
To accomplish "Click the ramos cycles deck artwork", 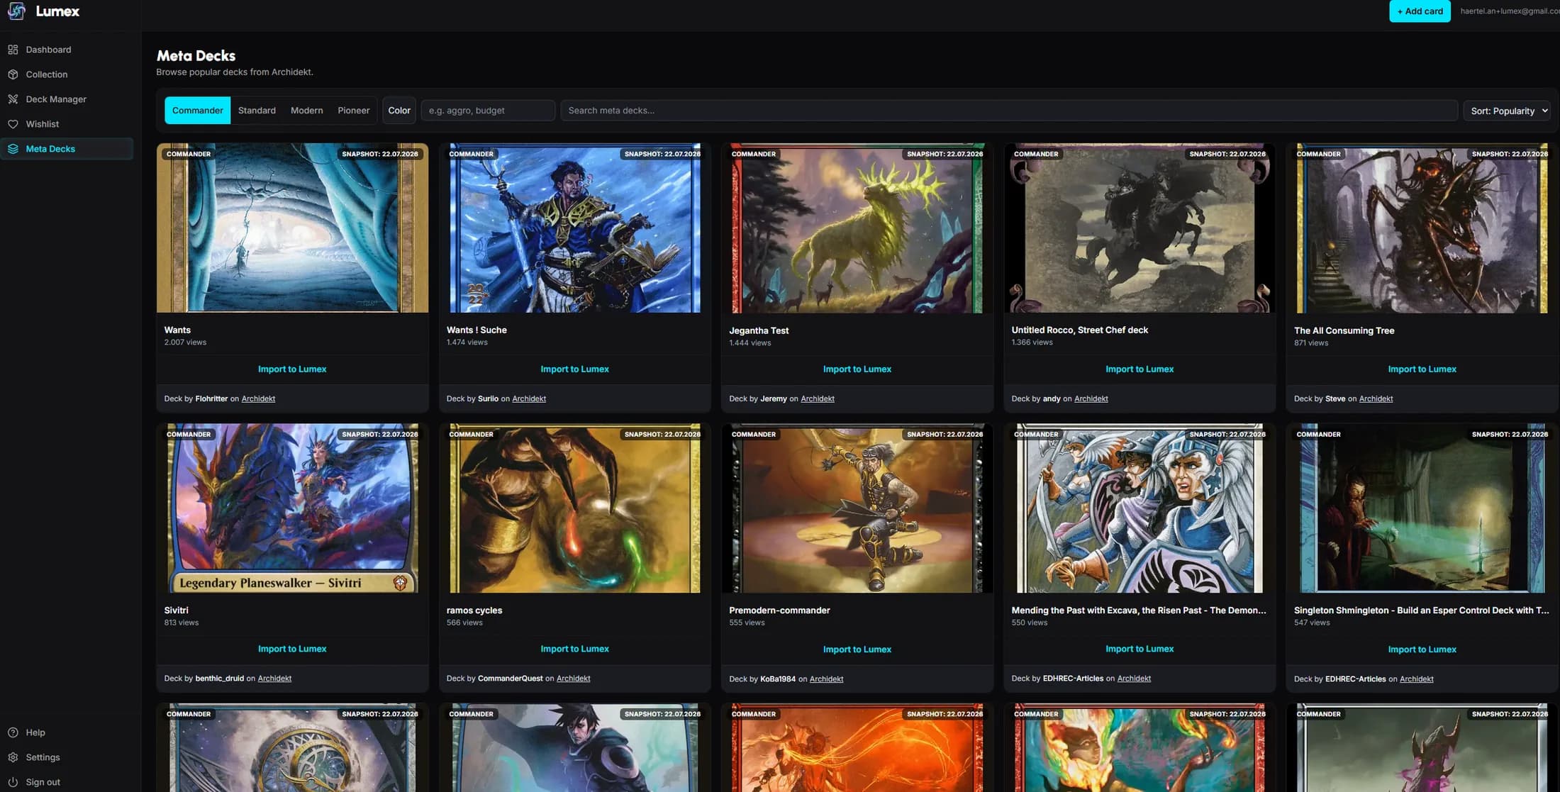I will coord(574,508).
